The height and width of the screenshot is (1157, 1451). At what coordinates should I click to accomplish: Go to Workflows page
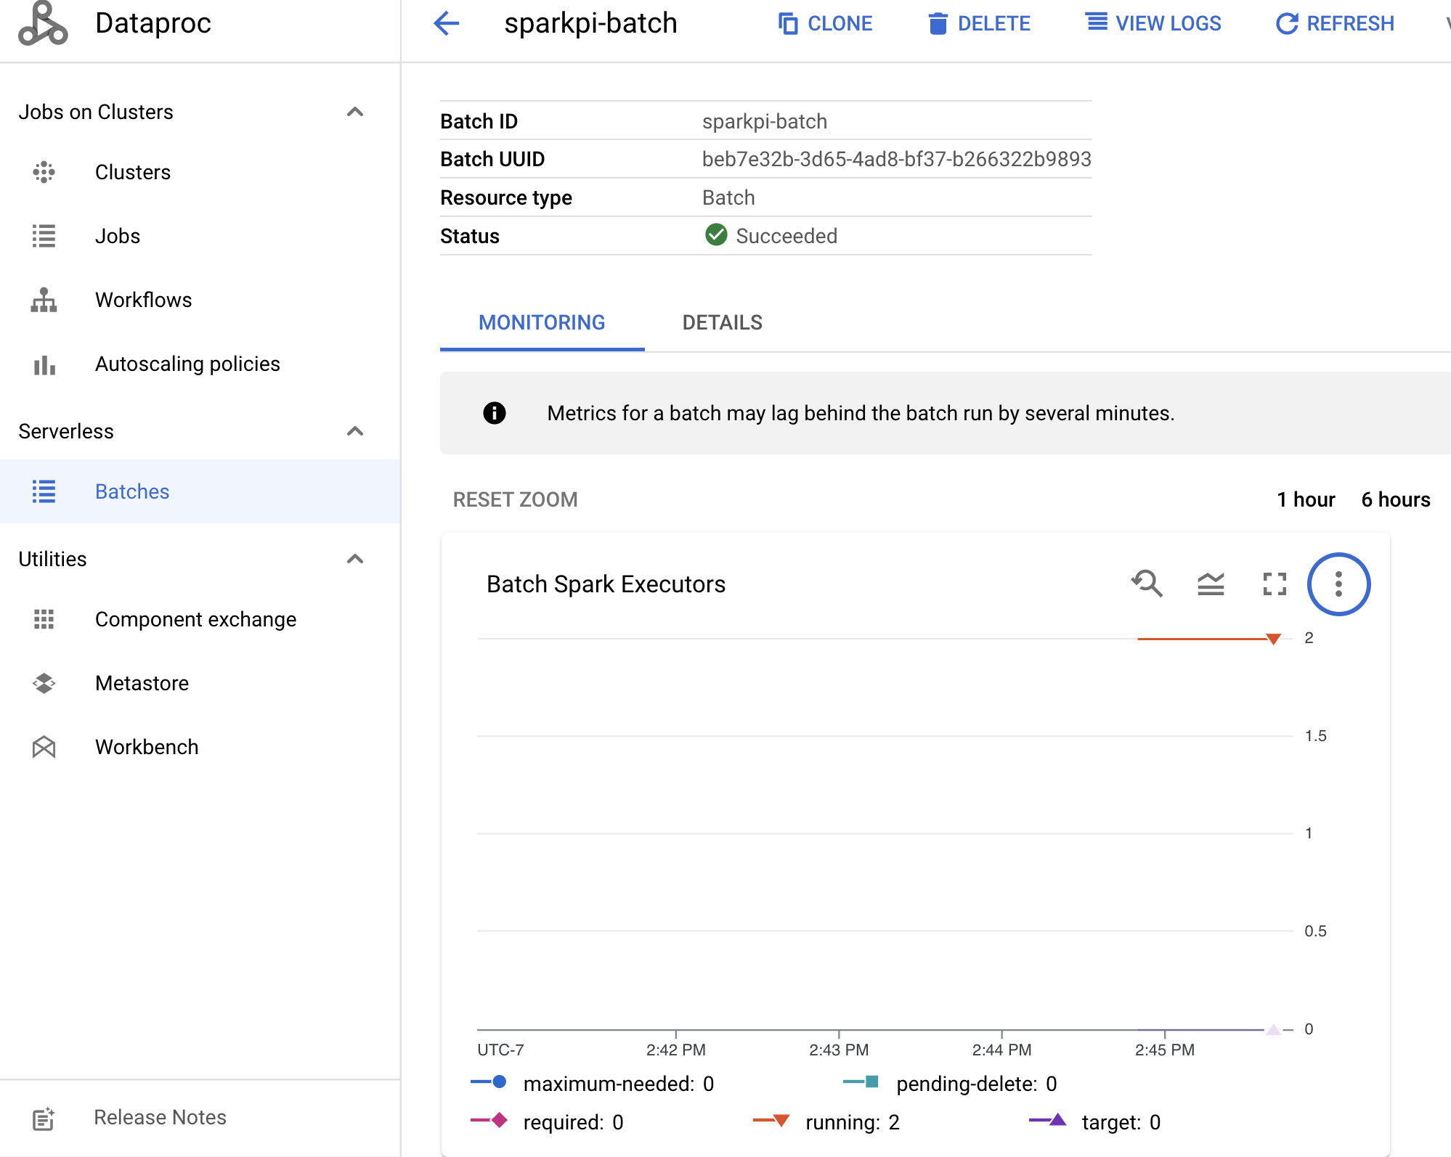(x=143, y=300)
